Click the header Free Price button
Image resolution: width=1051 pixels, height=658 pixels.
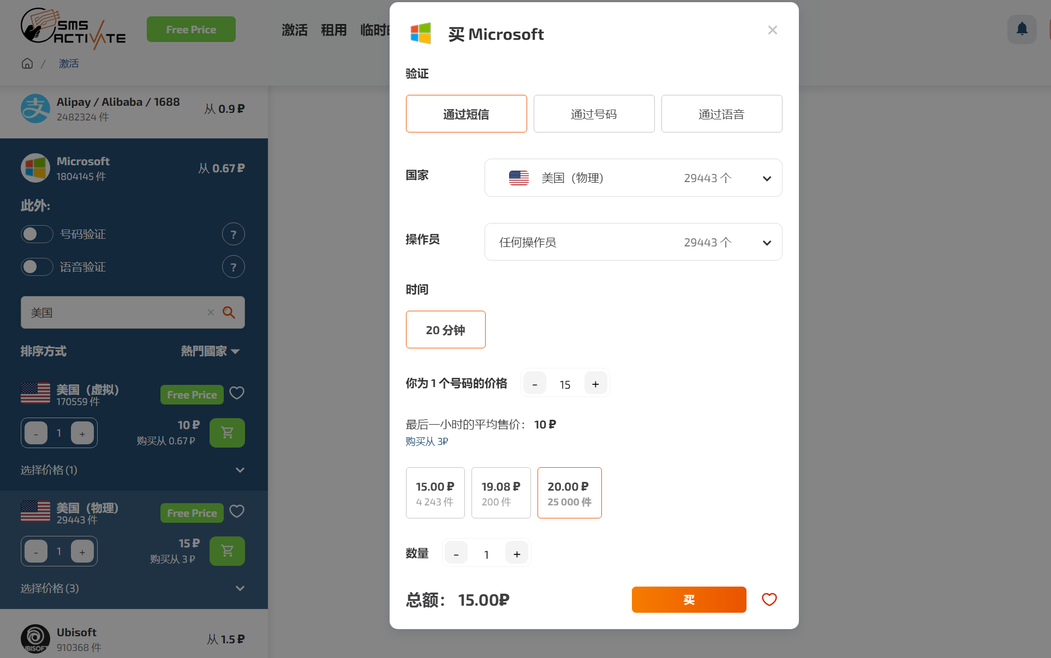click(191, 29)
